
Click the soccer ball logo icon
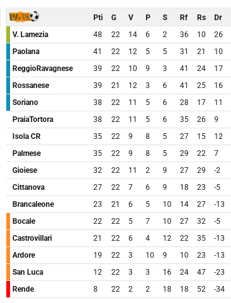24,16
